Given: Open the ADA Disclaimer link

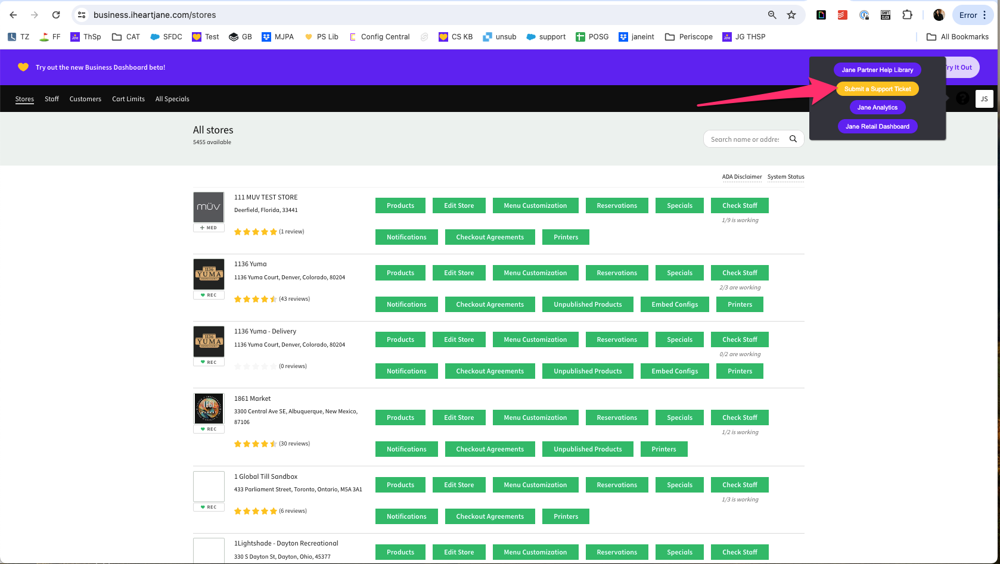Looking at the screenshot, I should [742, 177].
